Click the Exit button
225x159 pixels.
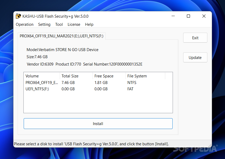(x=195, y=38)
